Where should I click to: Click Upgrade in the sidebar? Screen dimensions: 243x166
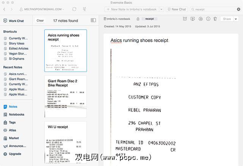(12, 154)
